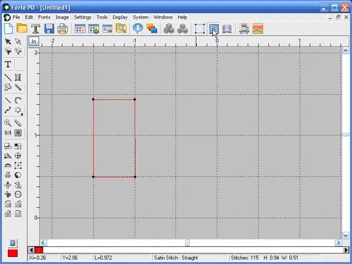Click the blue info balloon icon

[x=137, y=29]
